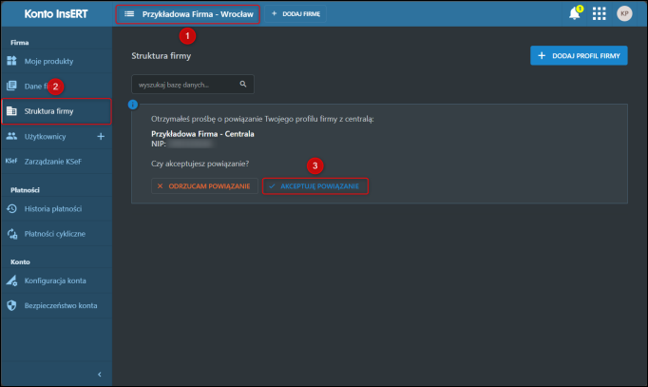Click the search magnifier icon

click(x=243, y=85)
